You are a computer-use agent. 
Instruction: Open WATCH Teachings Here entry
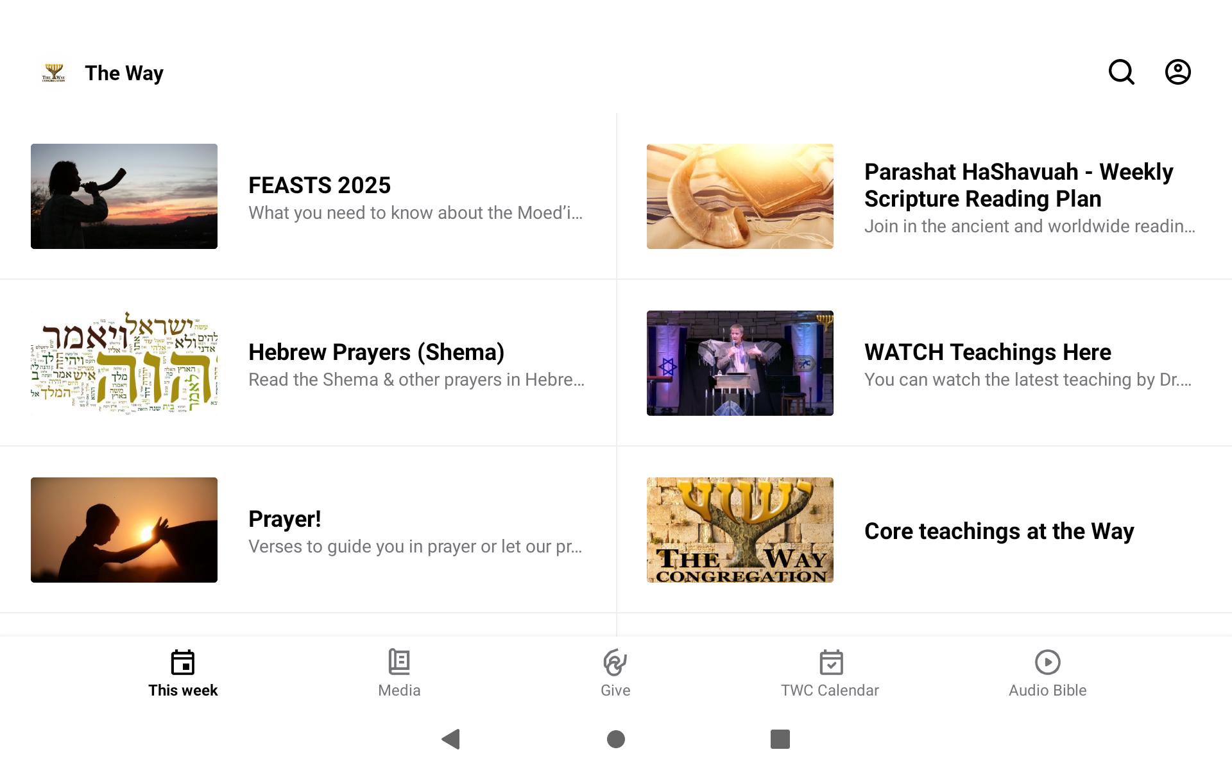(x=988, y=352)
